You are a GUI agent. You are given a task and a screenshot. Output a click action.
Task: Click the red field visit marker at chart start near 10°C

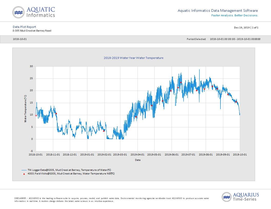coord(36,115)
